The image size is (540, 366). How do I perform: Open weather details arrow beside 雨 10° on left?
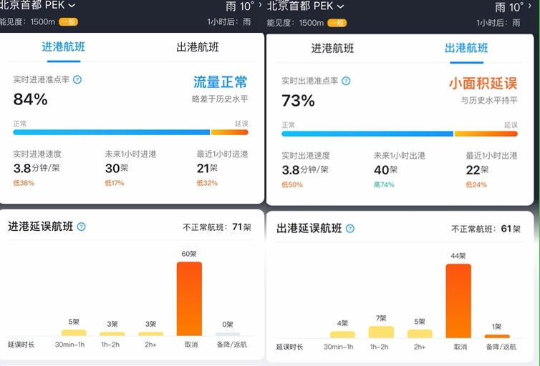[261, 5]
